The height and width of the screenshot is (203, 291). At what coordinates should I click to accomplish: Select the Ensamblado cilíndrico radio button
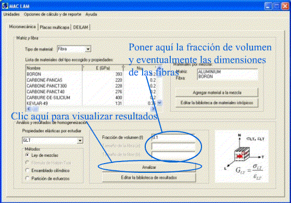27,170
